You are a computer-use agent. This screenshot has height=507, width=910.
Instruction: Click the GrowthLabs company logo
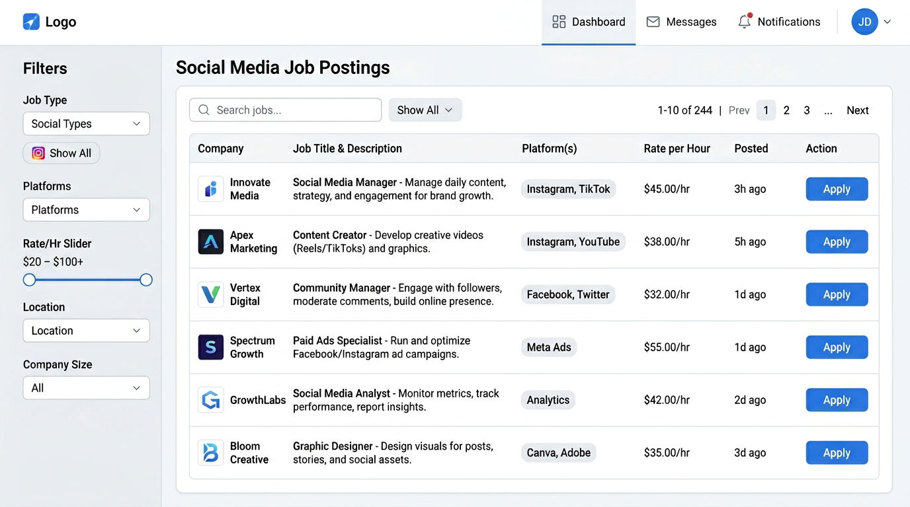(211, 400)
